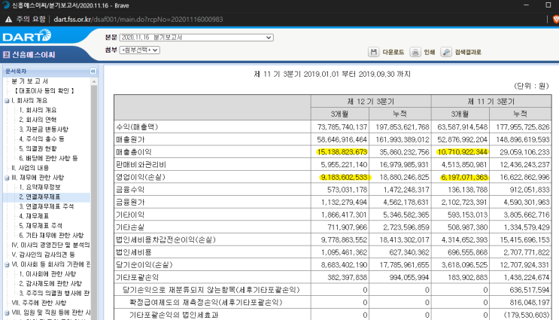Open 2. 감사제도에 관한 사항
The height and width of the screenshot is (320, 559).
pyautogui.click(x=50, y=284)
